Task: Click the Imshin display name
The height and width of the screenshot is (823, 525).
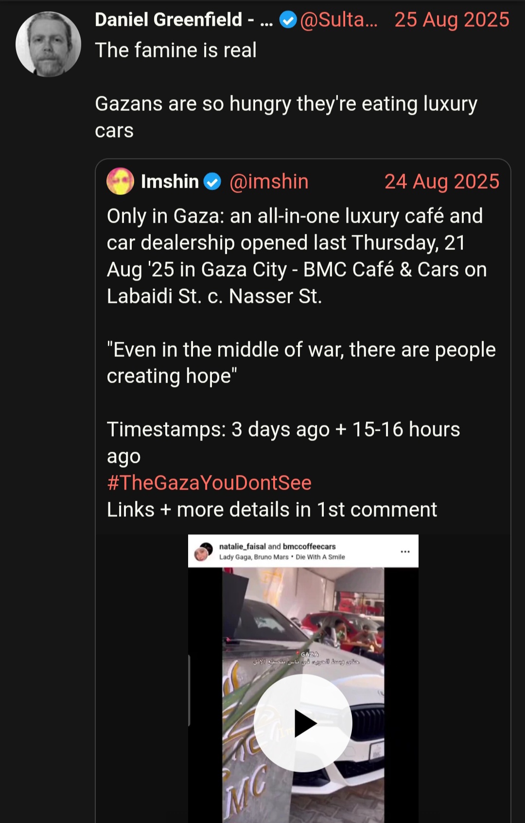Action: pyautogui.click(x=170, y=182)
